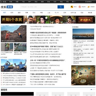
Task: Open the thumbnail of woman in green dress
Action: click(x=7, y=47)
